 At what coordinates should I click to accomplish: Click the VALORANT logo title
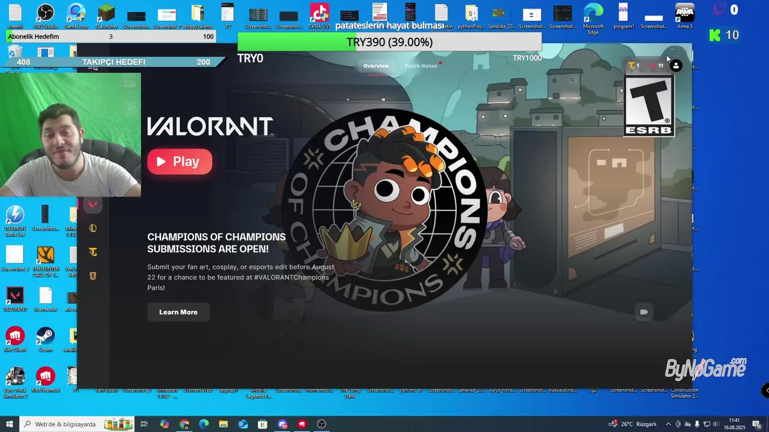[x=210, y=126]
